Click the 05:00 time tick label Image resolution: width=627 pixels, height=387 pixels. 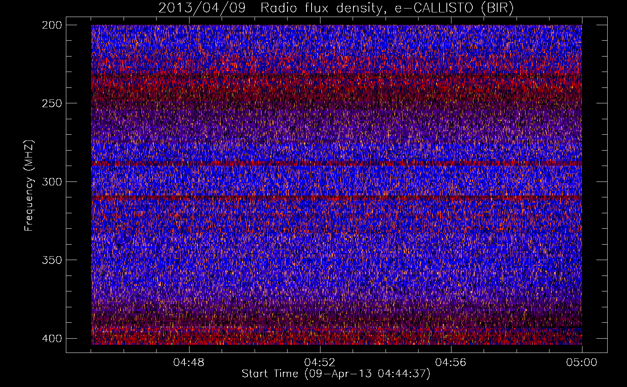pos(582,363)
